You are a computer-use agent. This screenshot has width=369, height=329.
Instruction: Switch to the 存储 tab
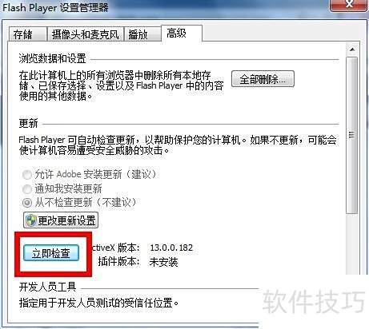[x=27, y=34]
